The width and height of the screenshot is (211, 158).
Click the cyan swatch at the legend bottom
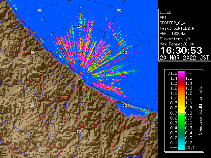[x=181, y=147]
